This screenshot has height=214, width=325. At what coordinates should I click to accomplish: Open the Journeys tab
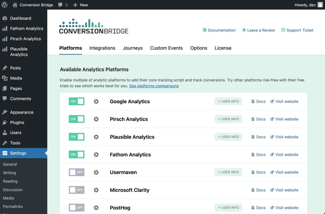[x=133, y=48]
